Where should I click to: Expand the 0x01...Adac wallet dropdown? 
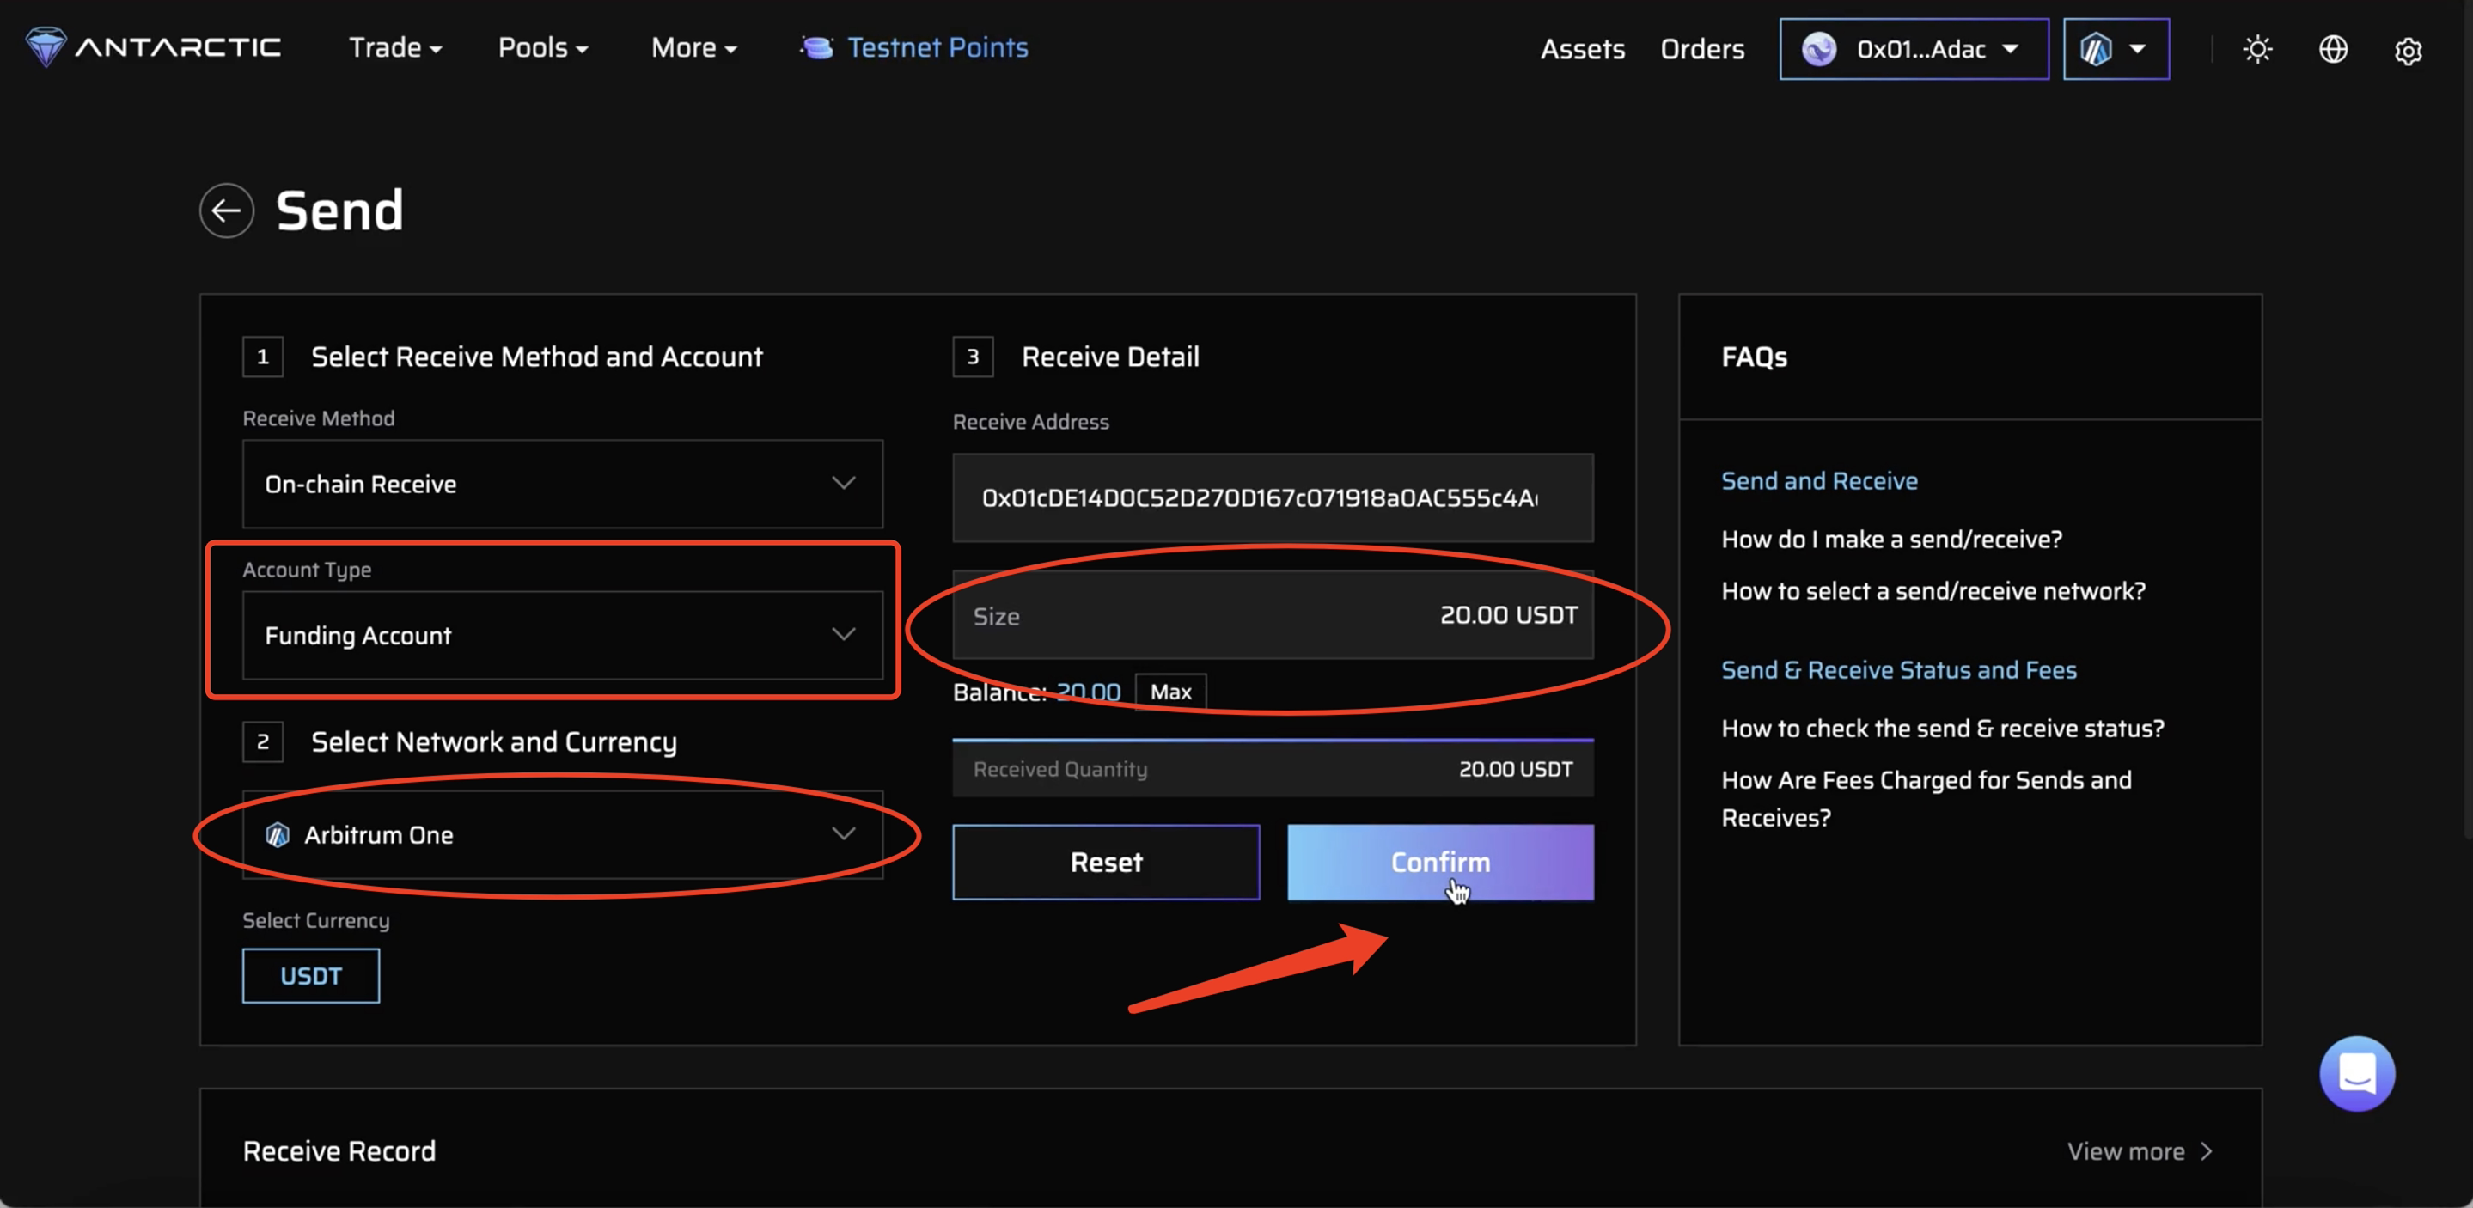pyautogui.click(x=1914, y=49)
